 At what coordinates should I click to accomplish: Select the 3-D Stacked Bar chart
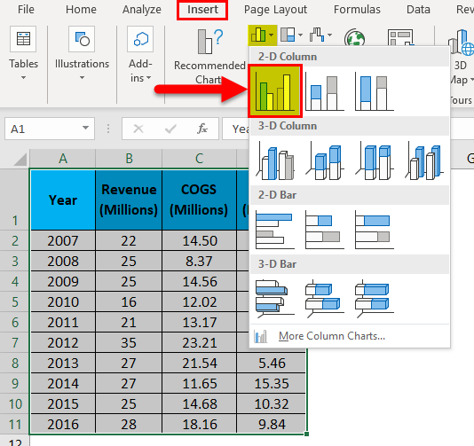pyautogui.click(x=325, y=299)
